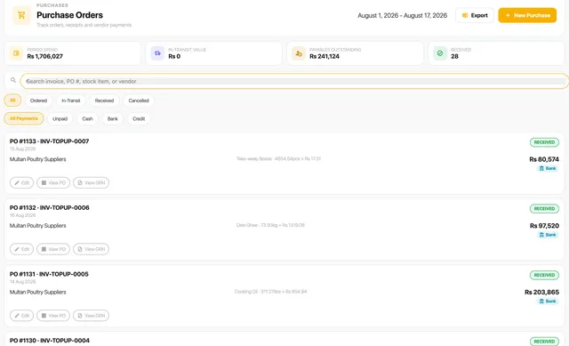569x346 pixels.
Task: Click the title PO #1130 - INV-TOPUP-0004
Action: (x=50, y=341)
